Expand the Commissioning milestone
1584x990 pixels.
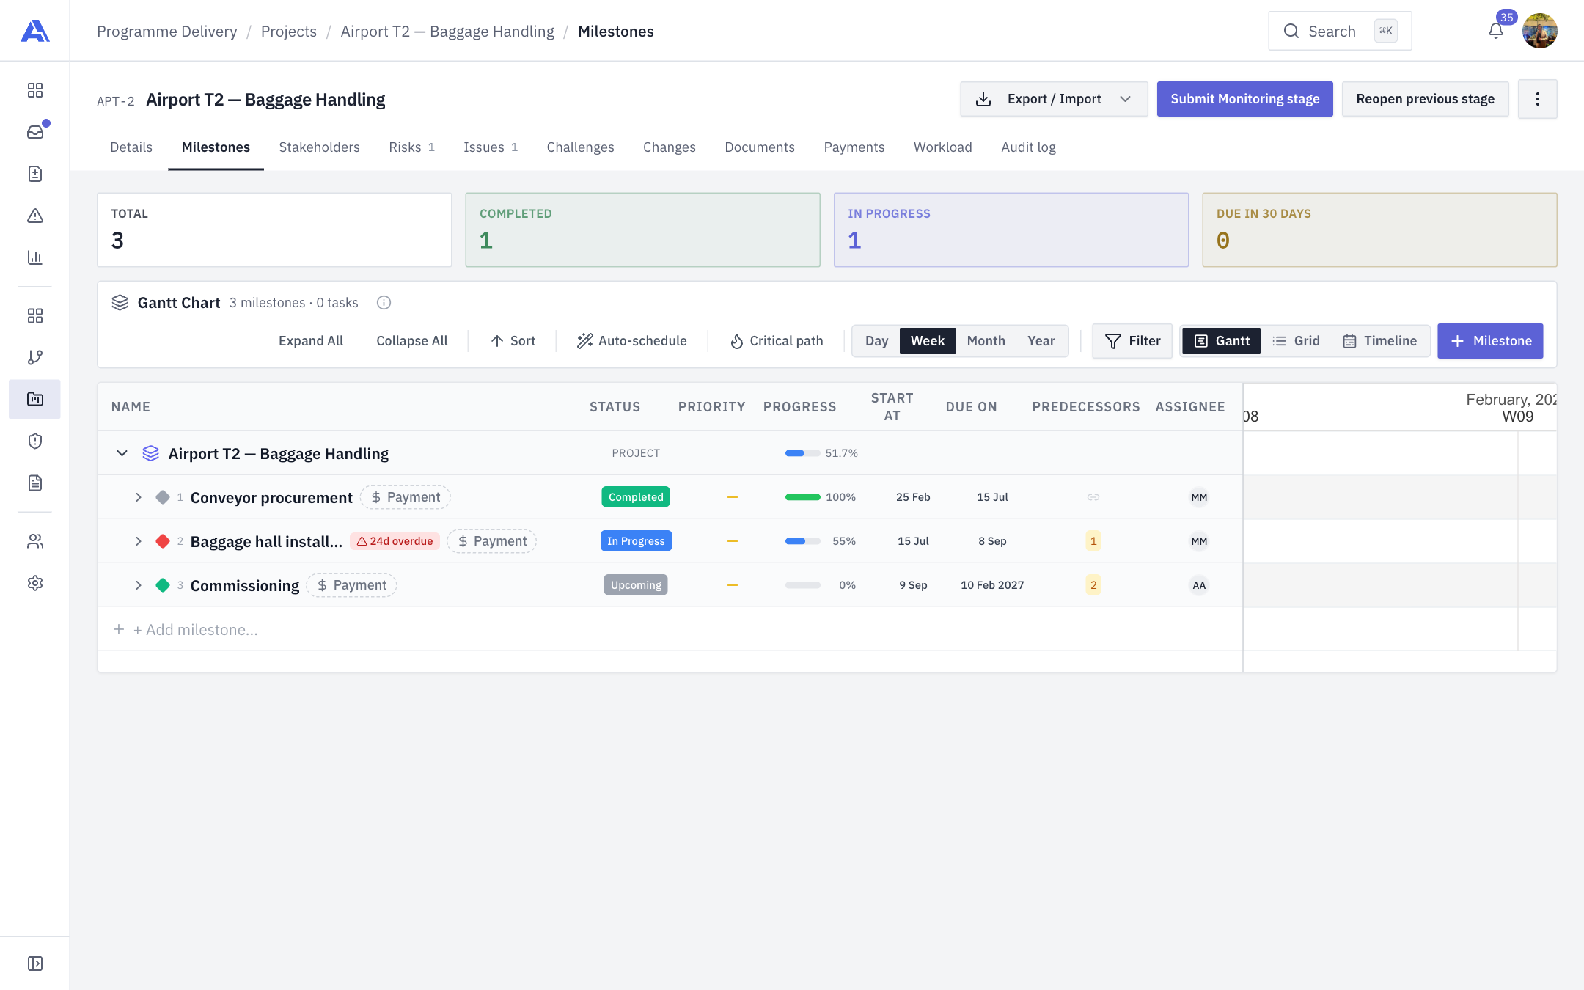click(x=138, y=585)
